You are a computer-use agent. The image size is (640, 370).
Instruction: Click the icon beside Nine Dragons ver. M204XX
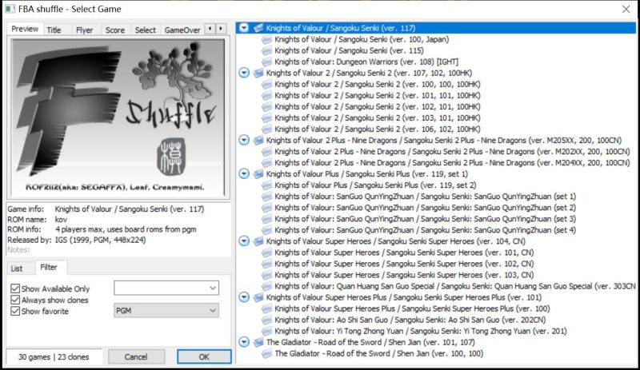[266, 163]
